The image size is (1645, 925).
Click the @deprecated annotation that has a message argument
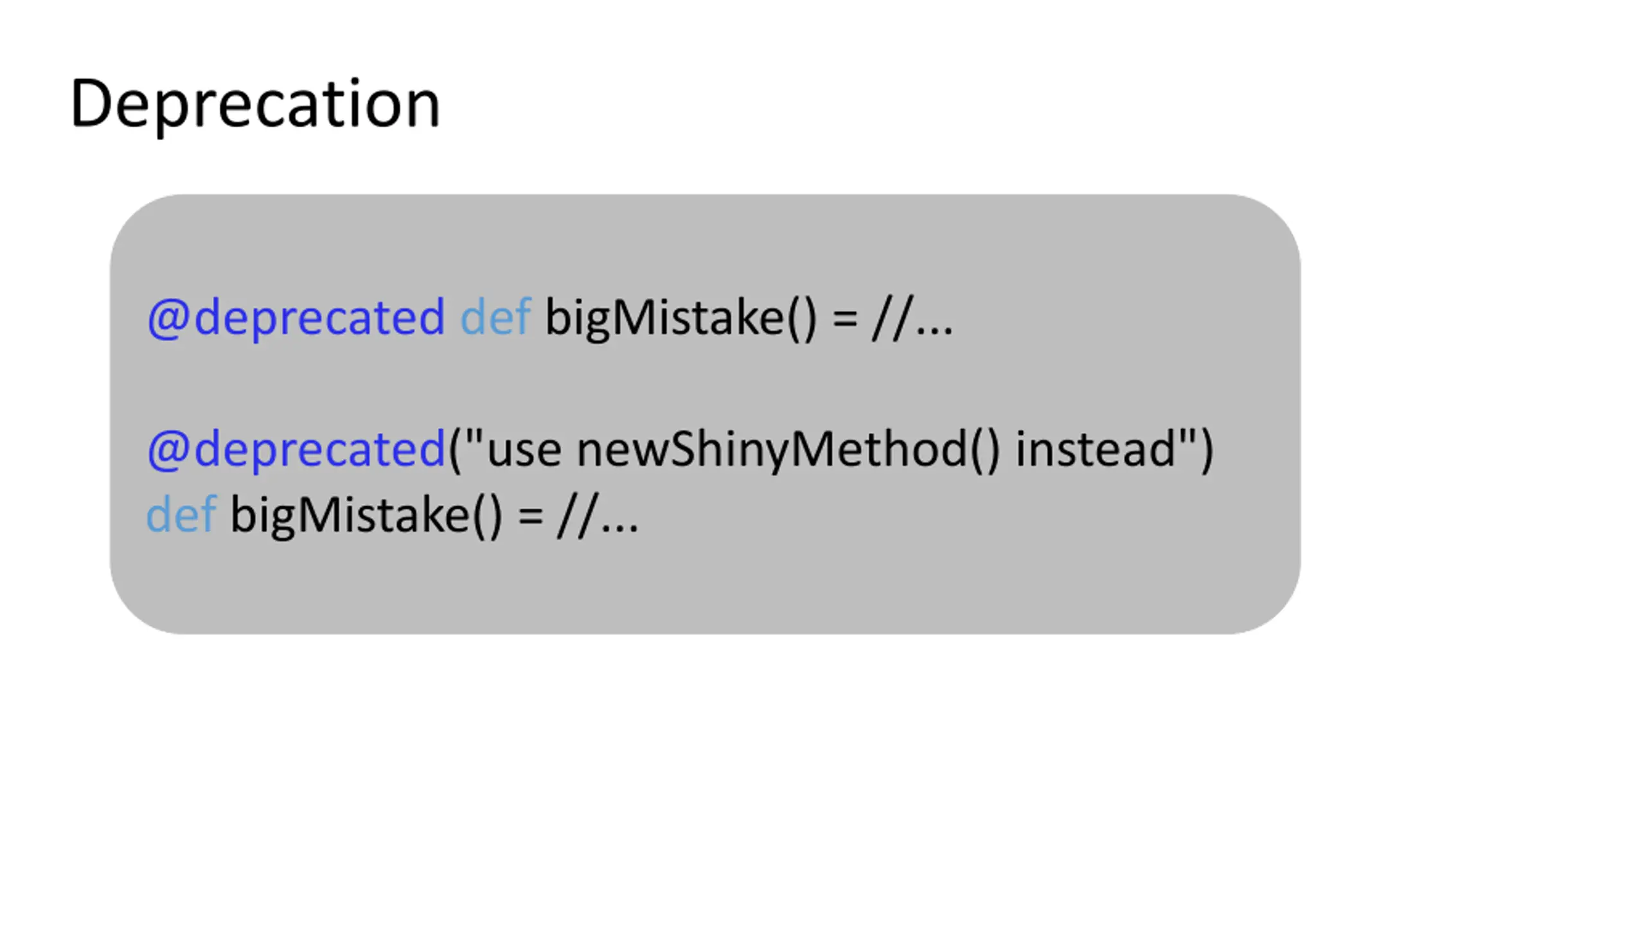[296, 448]
